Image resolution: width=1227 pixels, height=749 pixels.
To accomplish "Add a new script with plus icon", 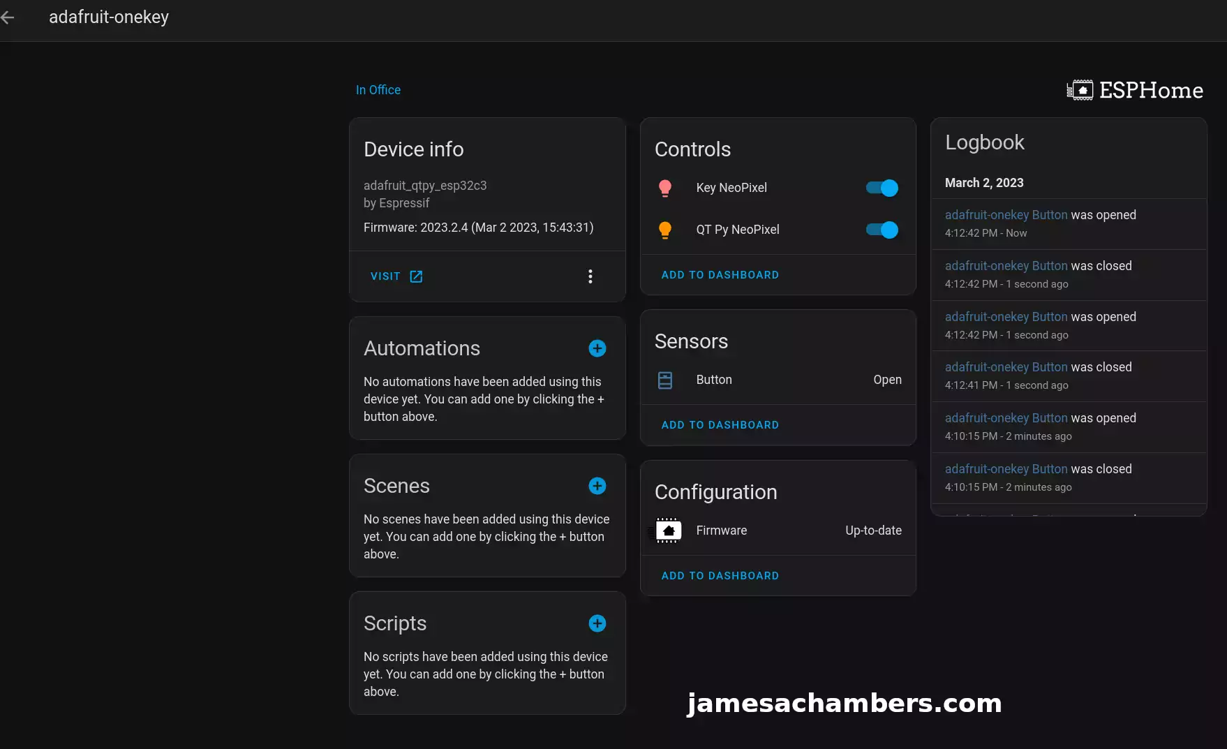I will pos(597,623).
